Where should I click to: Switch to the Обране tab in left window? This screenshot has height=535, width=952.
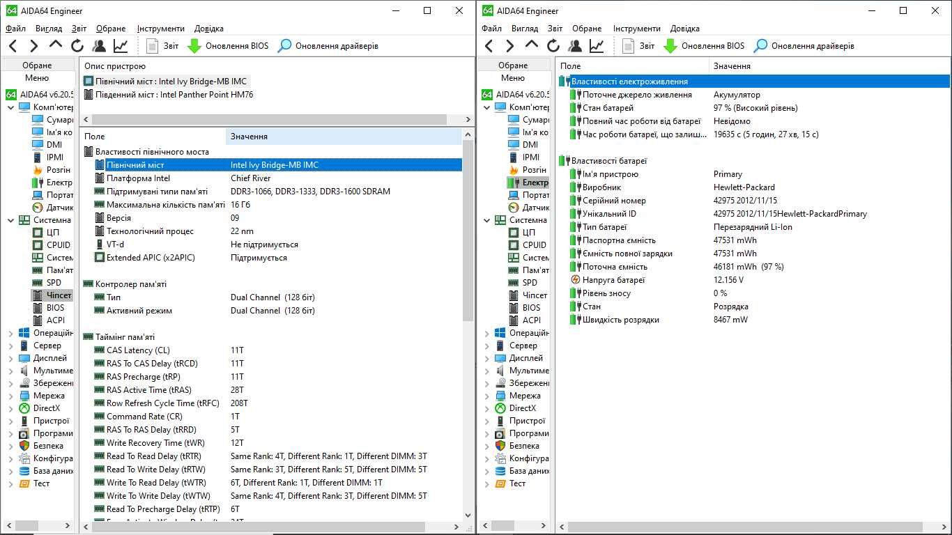(x=37, y=65)
